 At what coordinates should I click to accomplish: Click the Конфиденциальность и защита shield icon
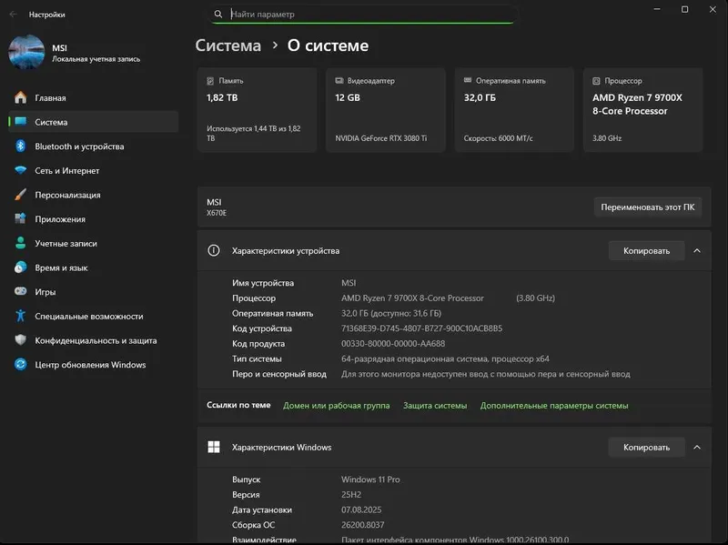tap(20, 339)
